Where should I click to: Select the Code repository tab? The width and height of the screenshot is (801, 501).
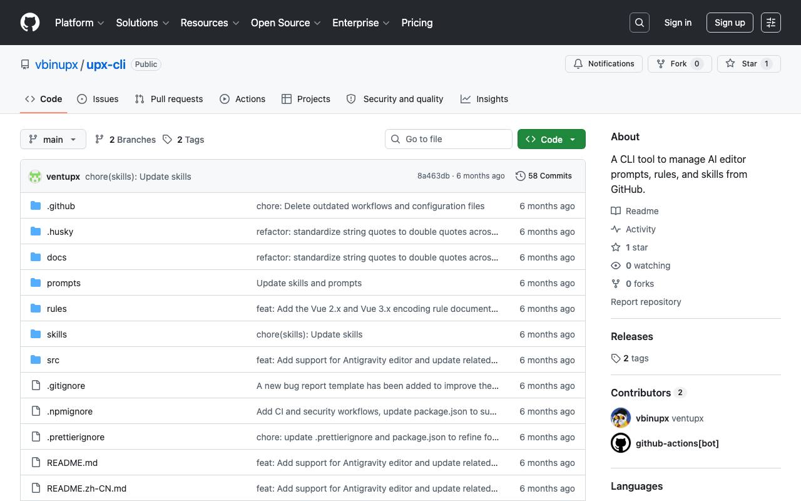(x=44, y=99)
